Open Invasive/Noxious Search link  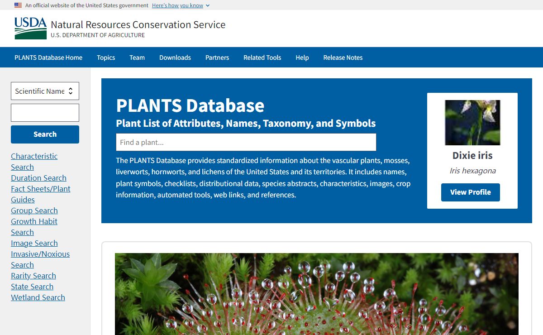[40, 259]
